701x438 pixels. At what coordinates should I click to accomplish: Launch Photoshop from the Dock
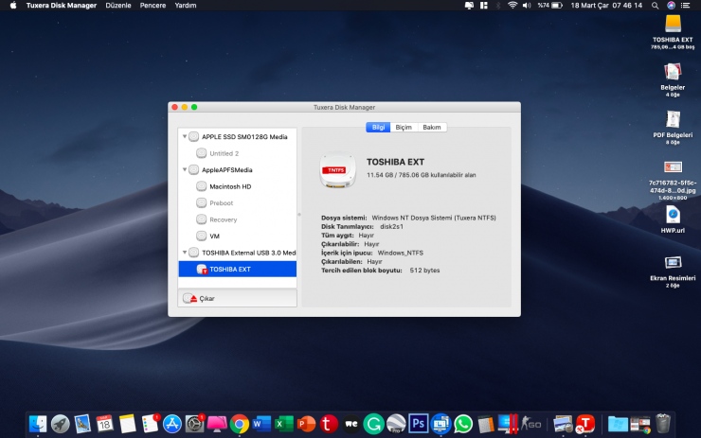click(418, 424)
